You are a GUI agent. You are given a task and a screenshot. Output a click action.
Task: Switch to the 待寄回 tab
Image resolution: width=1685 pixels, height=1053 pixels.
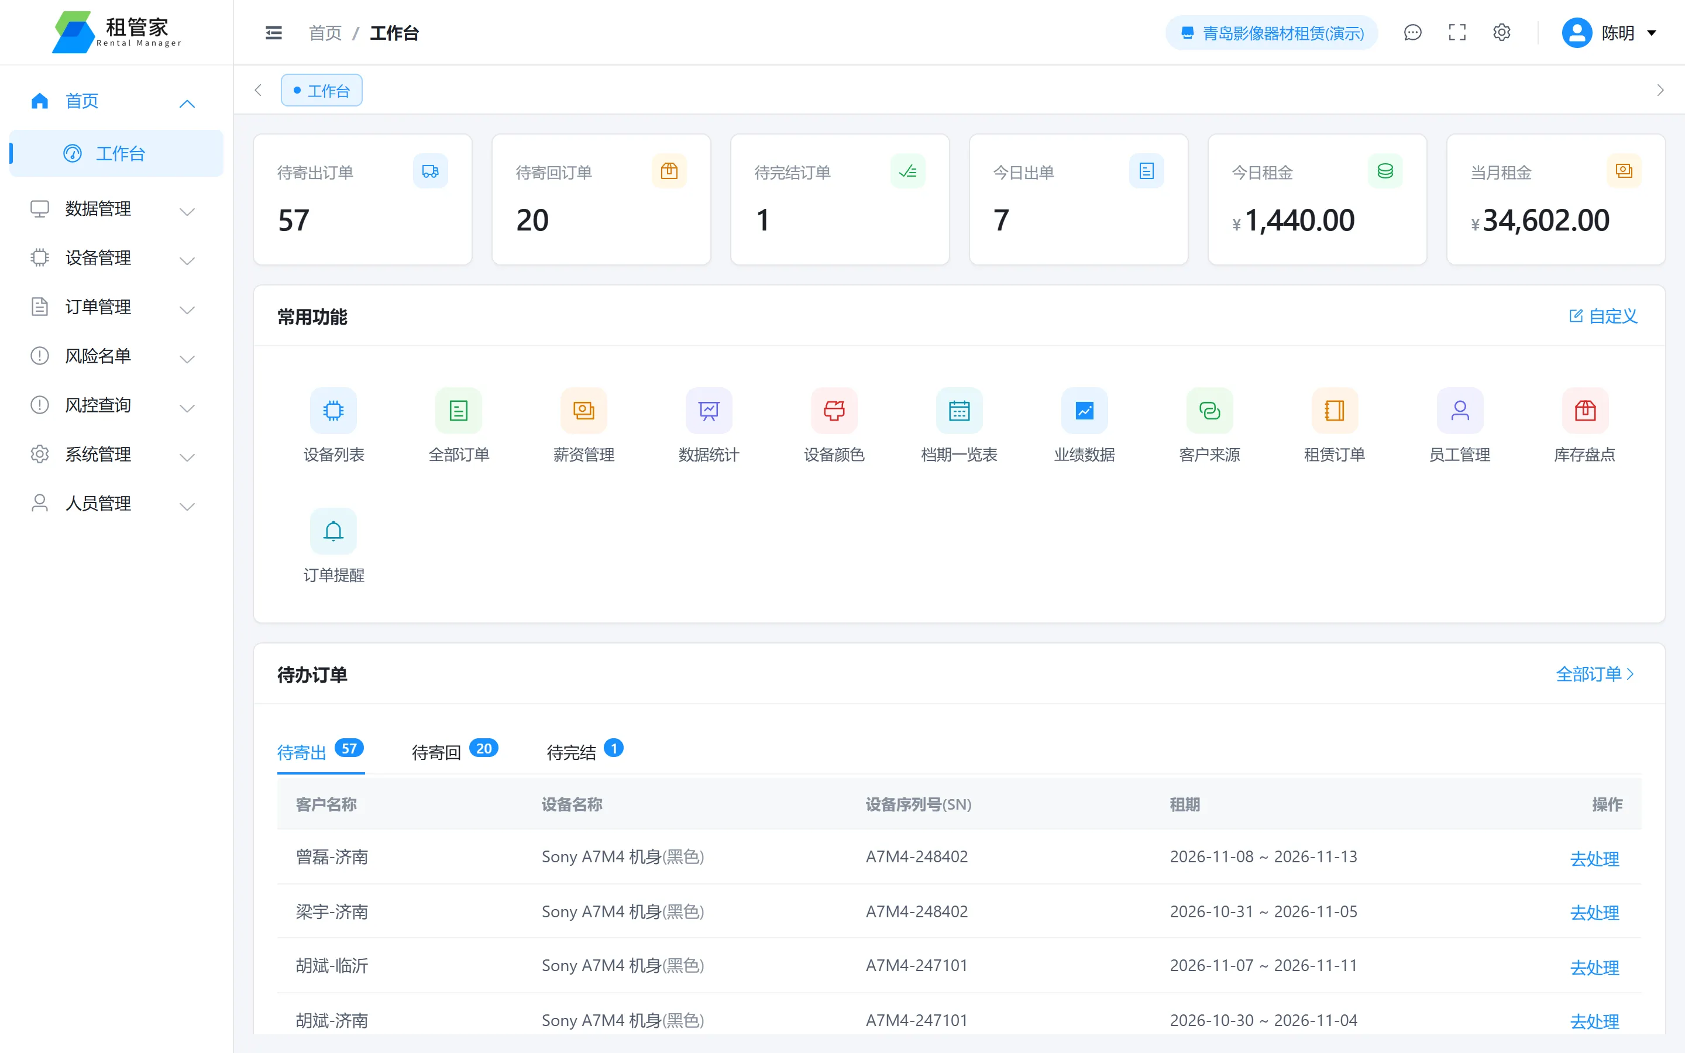click(455, 752)
